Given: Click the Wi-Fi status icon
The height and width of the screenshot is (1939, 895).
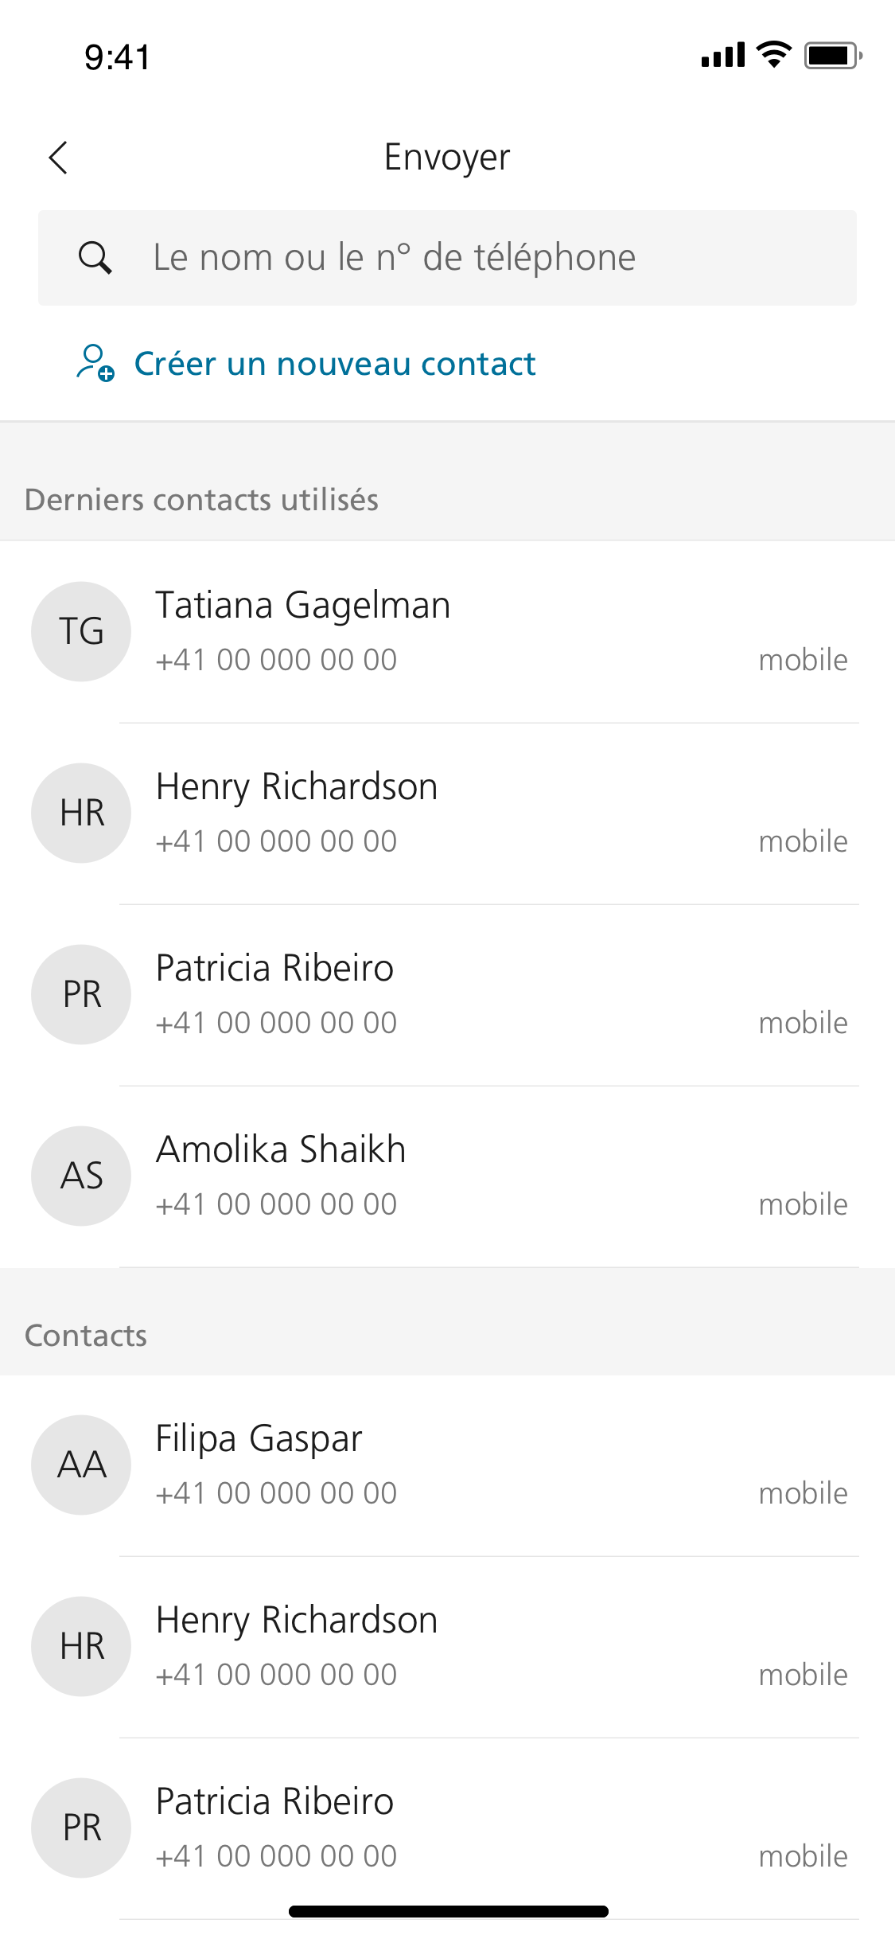Looking at the screenshot, I should point(773,55).
